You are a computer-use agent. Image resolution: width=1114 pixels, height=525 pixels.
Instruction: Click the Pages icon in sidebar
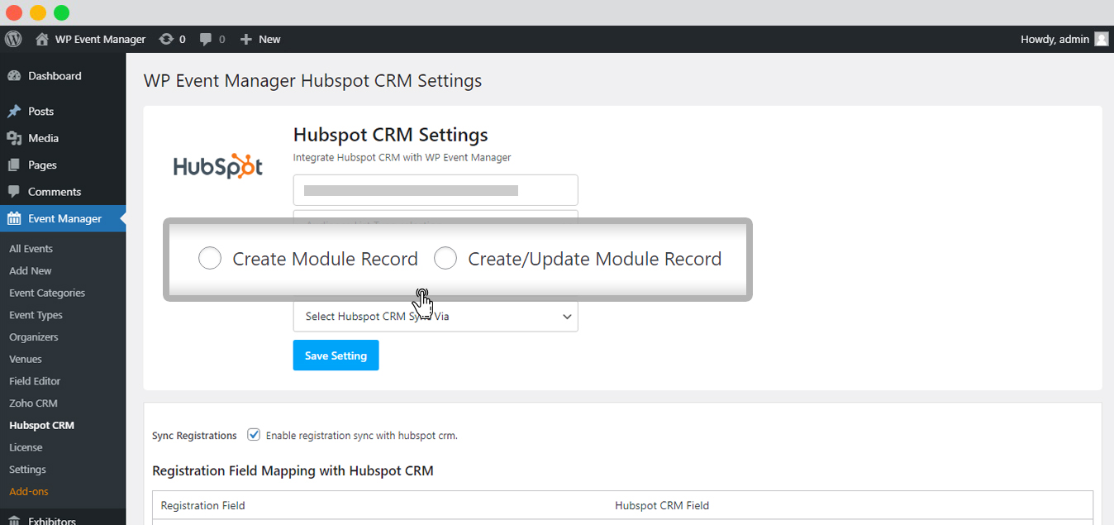coord(14,165)
